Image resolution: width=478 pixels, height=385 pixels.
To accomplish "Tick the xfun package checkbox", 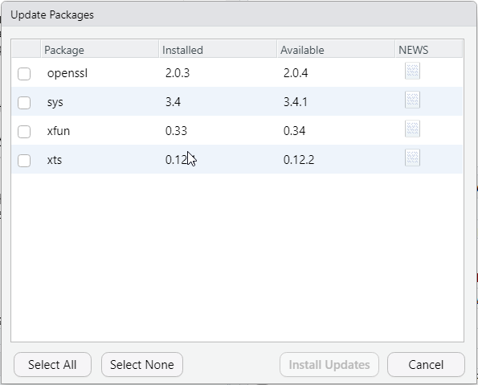I will pos(24,132).
